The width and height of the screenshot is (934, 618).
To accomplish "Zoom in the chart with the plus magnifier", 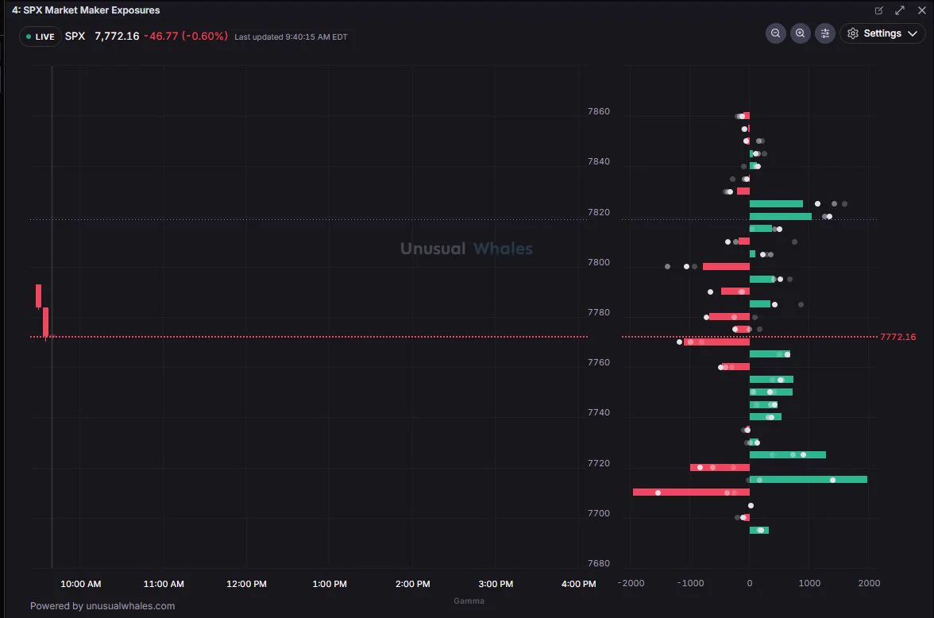I will click(800, 33).
